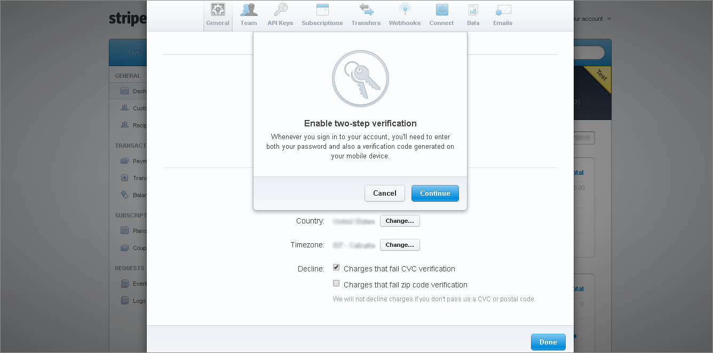Open the General settings gear icon
This screenshot has width=713, height=353.
click(x=218, y=10)
